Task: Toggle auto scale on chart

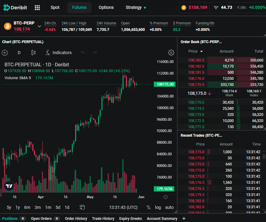Action: 169,207
